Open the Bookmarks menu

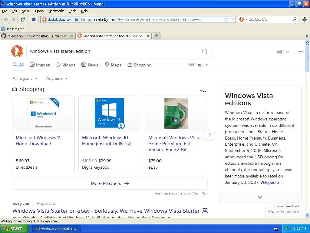coord(57,11)
